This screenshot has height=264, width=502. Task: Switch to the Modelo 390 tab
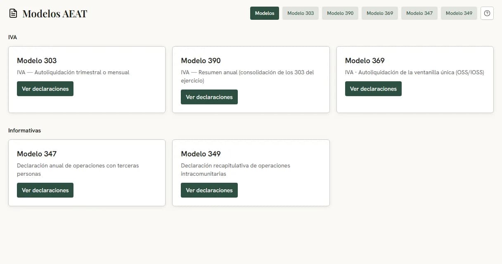(340, 13)
